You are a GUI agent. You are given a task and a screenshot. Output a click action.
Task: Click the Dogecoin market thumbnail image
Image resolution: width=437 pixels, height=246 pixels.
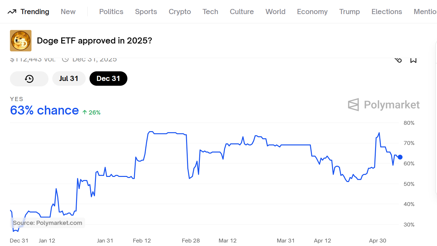[21, 41]
